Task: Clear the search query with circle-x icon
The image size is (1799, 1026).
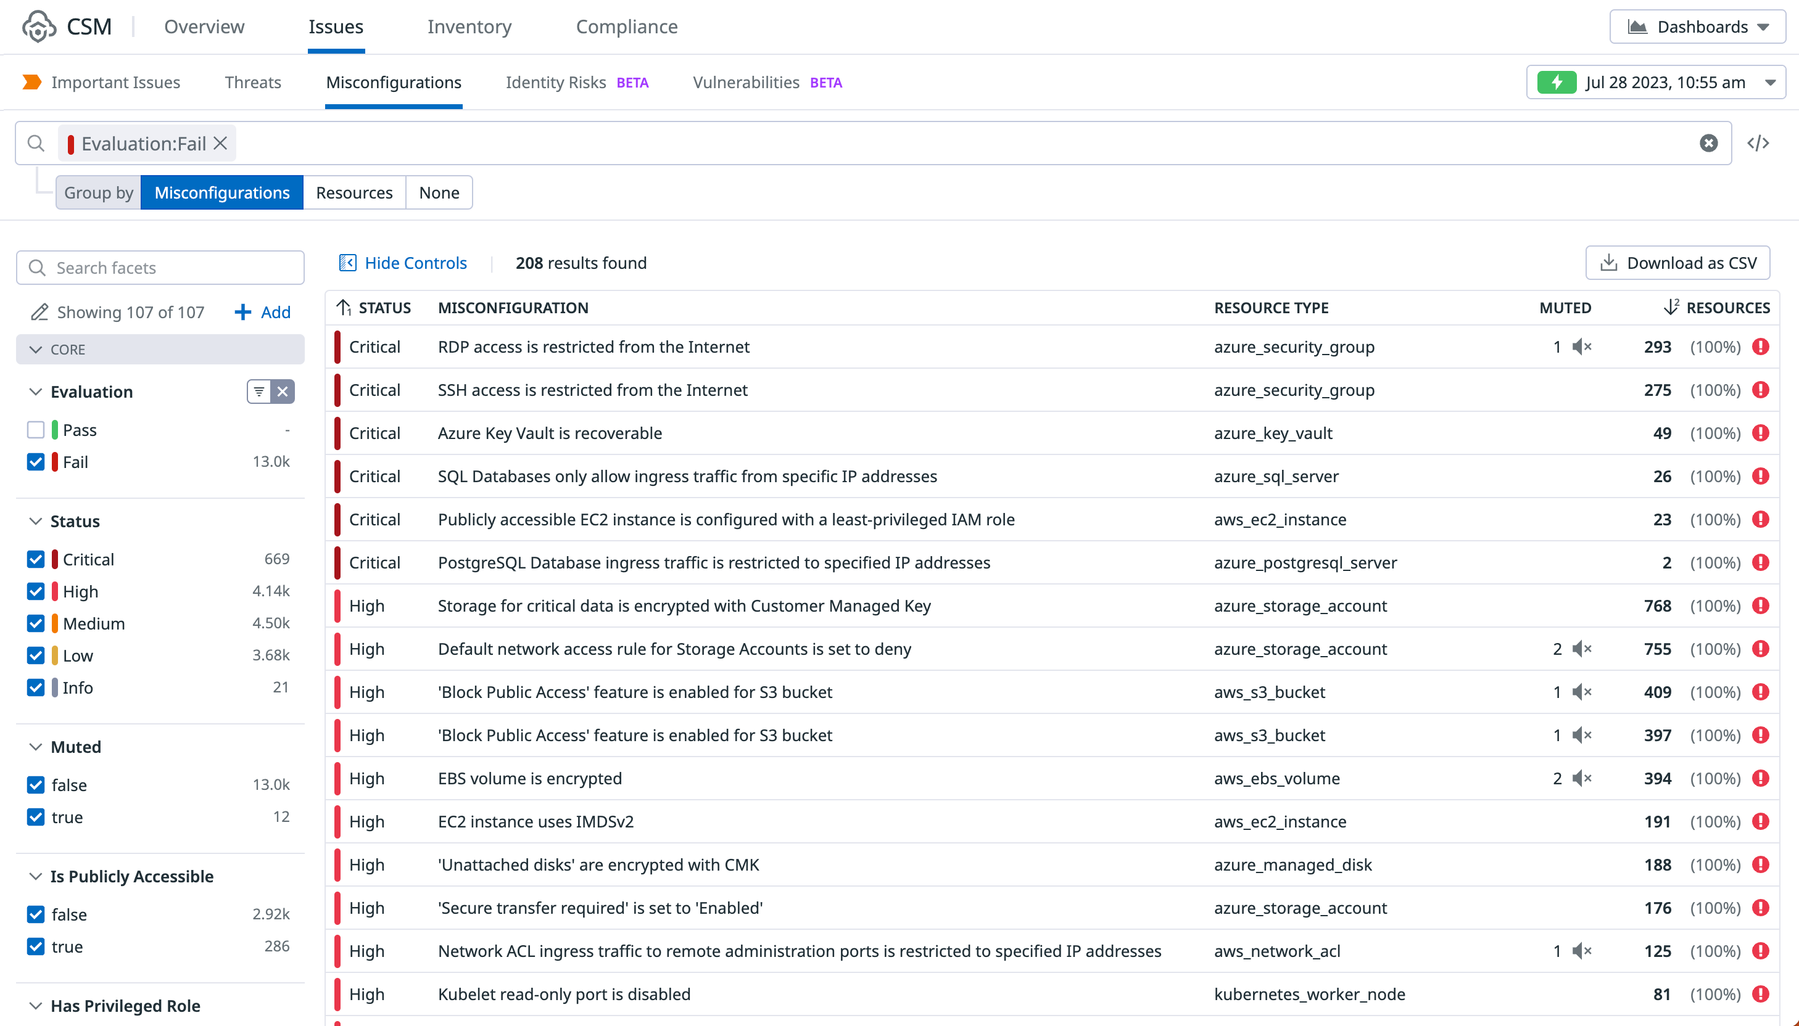Action: pos(1708,143)
